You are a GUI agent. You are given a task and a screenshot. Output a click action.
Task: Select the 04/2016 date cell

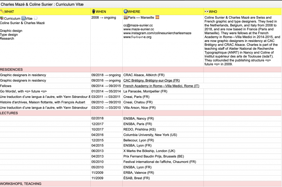tap(106, 135)
